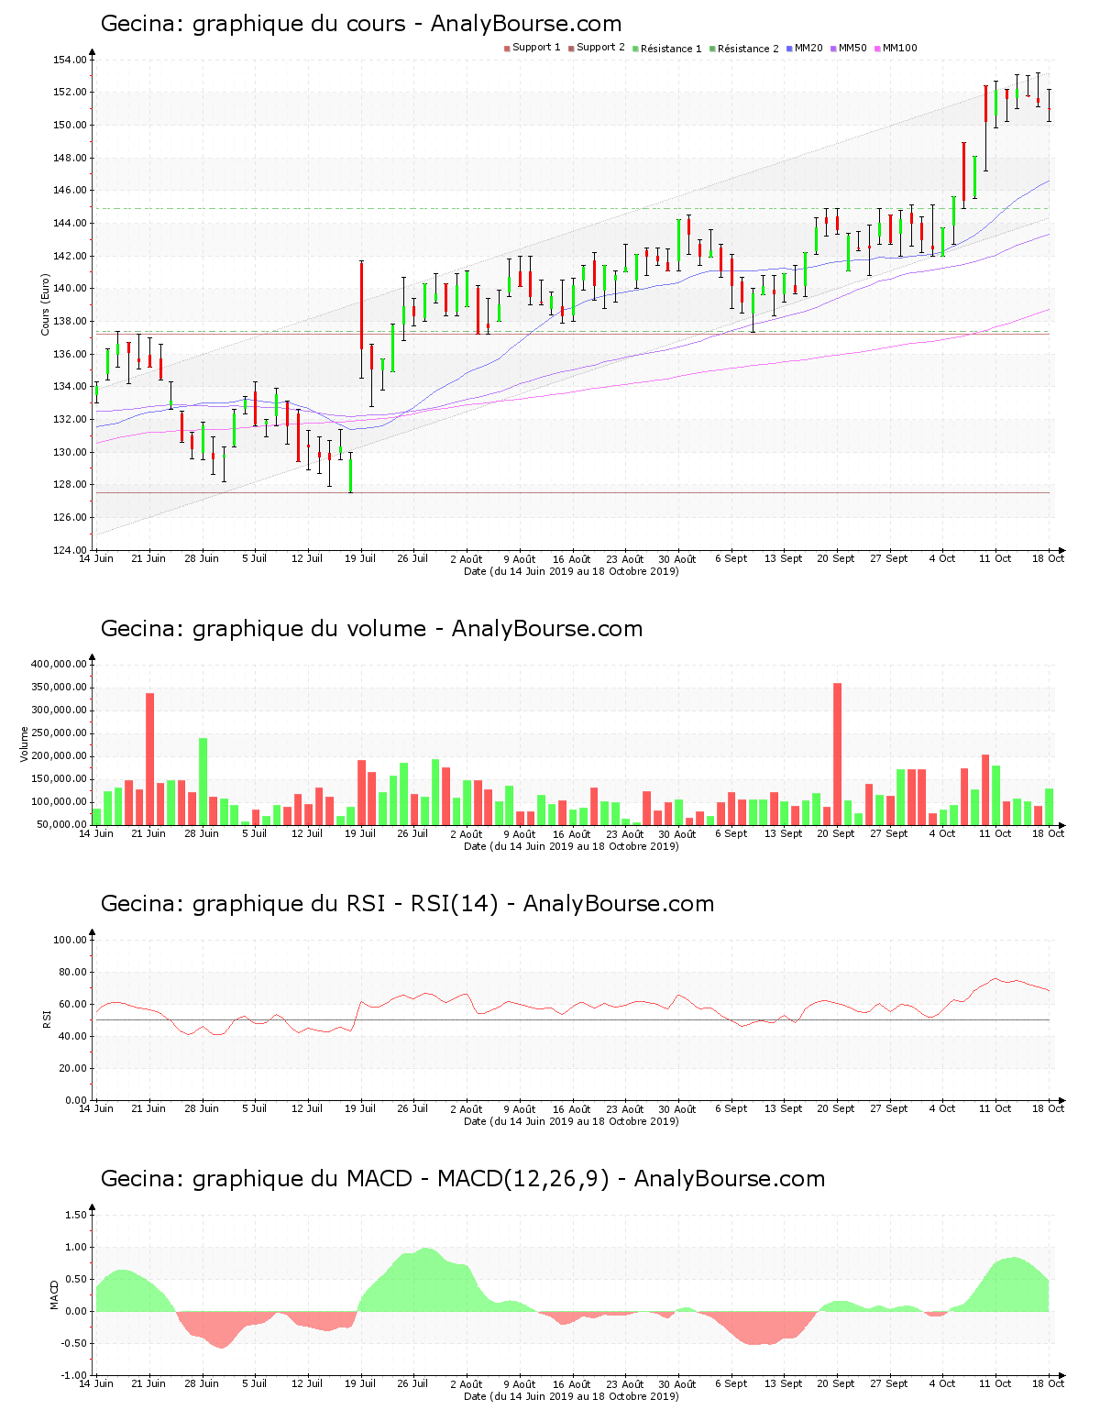Click the Support 1 legend color swatch
This screenshot has width=1100, height=1421.
[x=507, y=49]
